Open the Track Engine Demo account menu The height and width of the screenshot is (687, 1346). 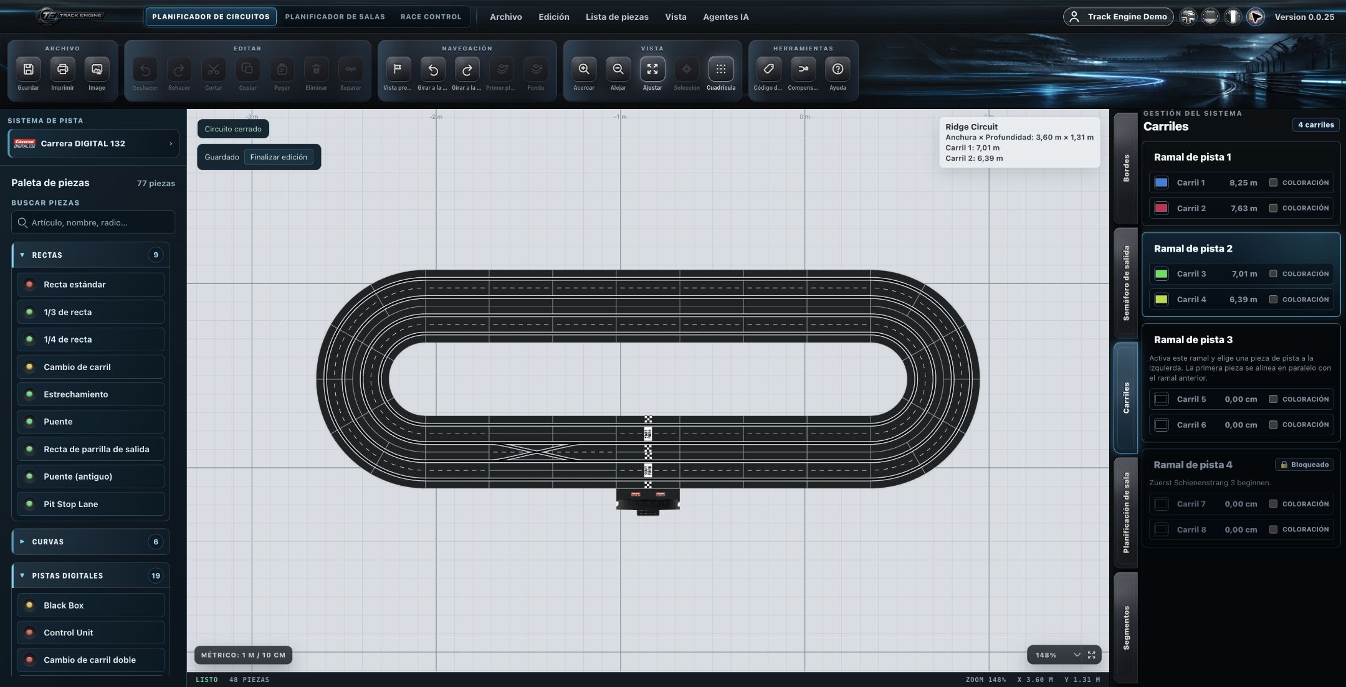(1118, 17)
